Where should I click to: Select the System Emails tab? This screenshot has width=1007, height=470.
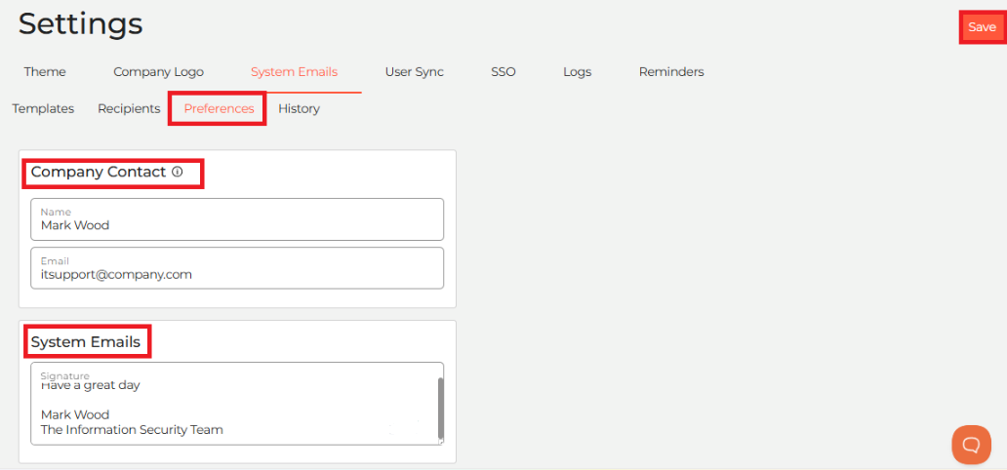tap(294, 72)
